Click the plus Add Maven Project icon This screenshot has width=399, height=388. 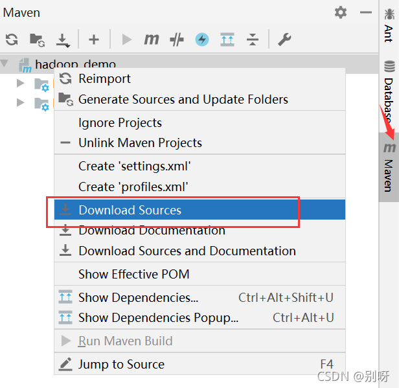point(94,40)
